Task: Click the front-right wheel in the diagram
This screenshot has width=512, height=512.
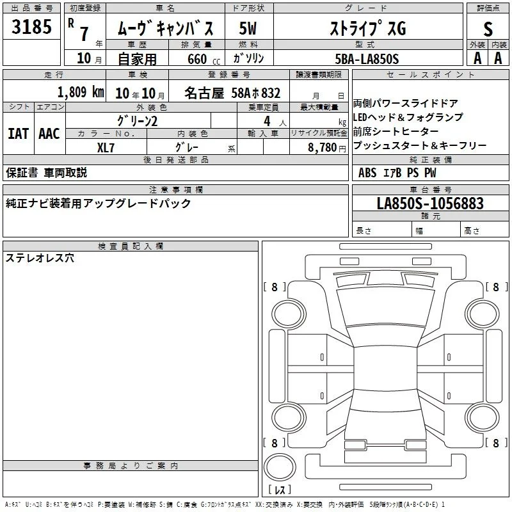Action: click(x=482, y=314)
